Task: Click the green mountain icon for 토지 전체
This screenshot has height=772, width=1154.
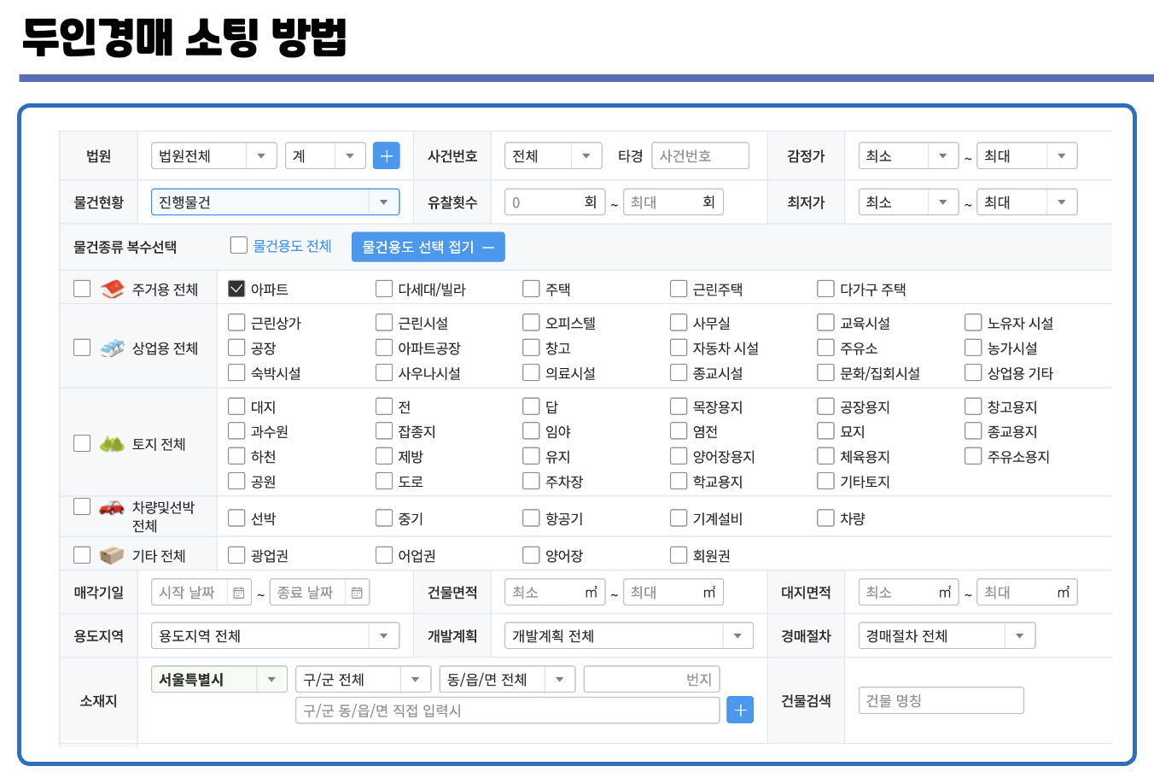Action: [114, 442]
